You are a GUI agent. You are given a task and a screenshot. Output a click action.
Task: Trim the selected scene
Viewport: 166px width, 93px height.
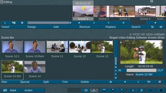pos(71,82)
